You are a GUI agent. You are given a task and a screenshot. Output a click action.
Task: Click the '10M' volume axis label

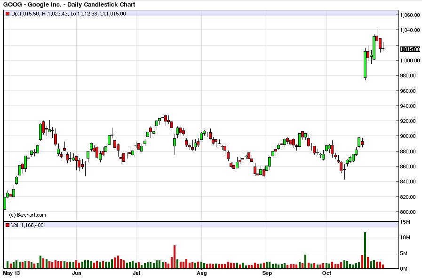405,237
